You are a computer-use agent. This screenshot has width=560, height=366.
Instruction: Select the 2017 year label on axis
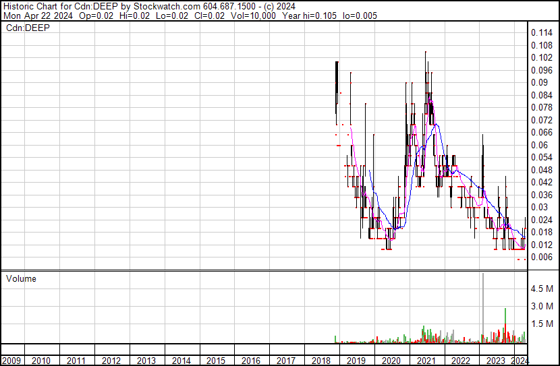coord(285,361)
